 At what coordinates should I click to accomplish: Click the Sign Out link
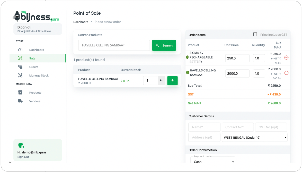point(23,157)
